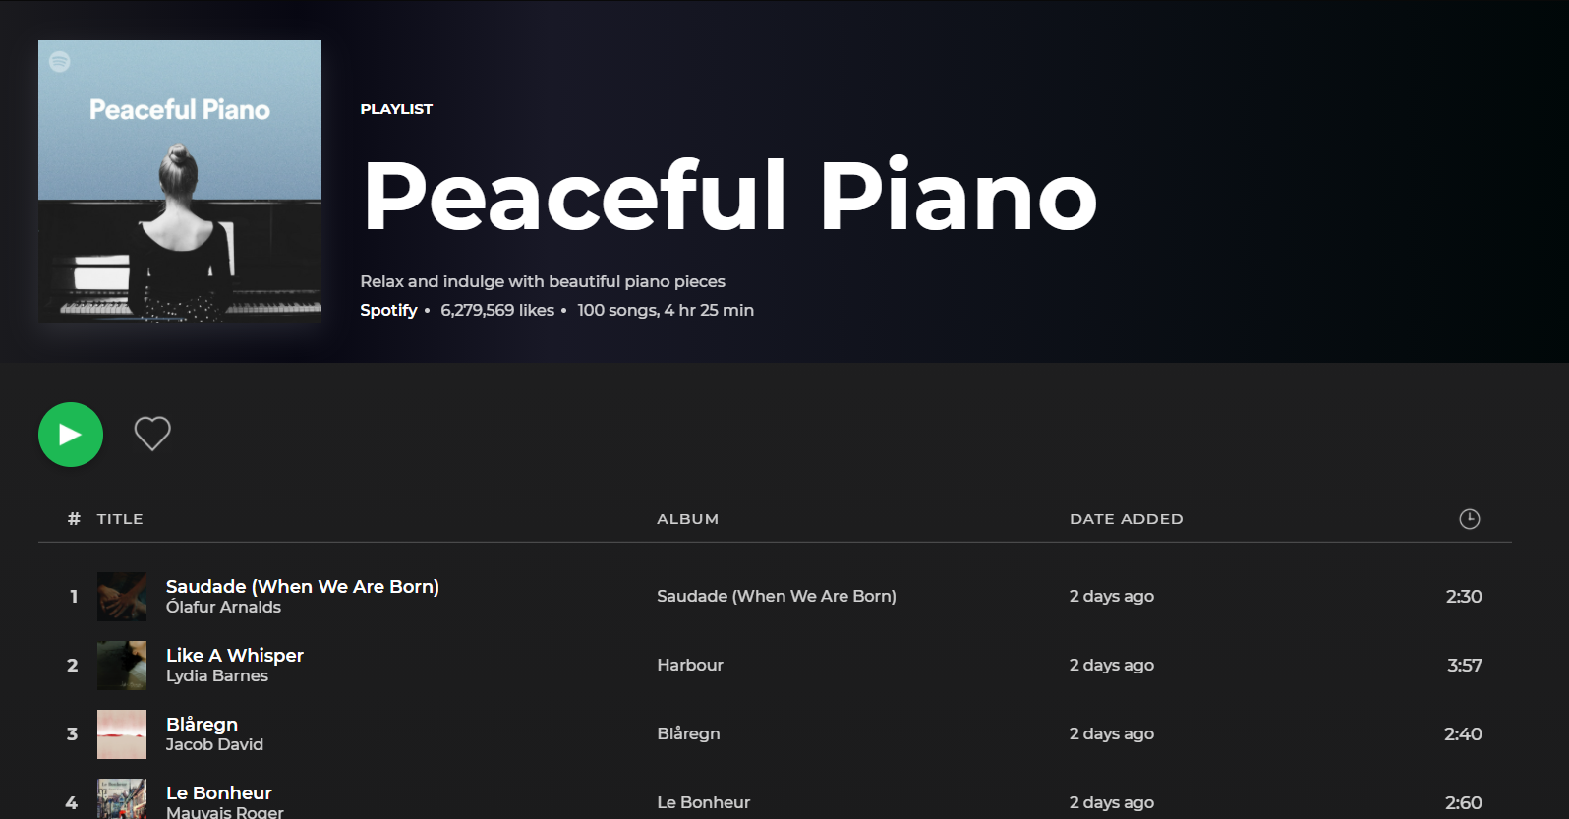Click the album art for Blåregn
Image resolution: width=1569 pixels, height=819 pixels.
tap(121, 733)
